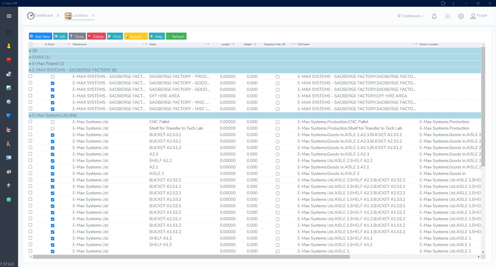Click the favorites star icon in sidebar
This screenshot has height=267, width=496.
point(9,32)
